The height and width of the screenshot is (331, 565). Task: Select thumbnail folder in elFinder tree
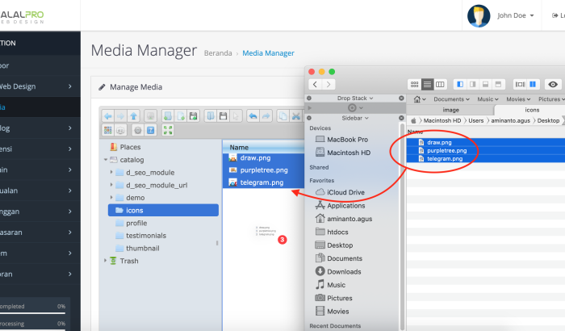pyautogui.click(x=142, y=248)
